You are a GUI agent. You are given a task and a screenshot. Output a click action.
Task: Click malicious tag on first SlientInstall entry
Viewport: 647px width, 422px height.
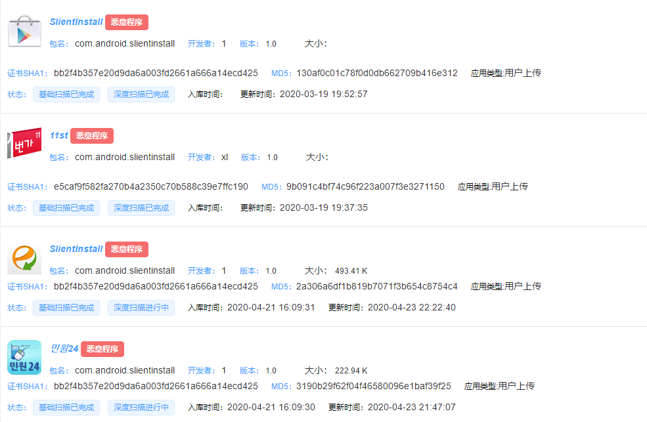pyautogui.click(x=127, y=22)
